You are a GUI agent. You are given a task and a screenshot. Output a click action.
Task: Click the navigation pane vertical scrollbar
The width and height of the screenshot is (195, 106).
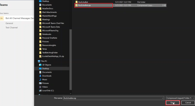tap(70, 60)
